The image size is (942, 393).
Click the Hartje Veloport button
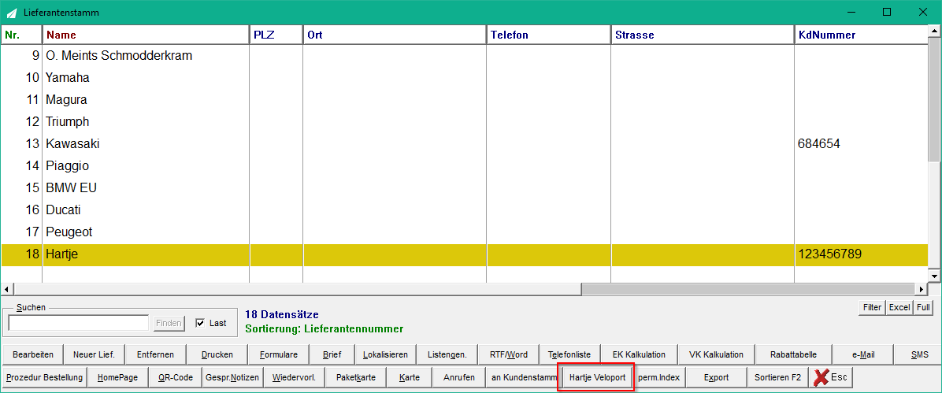596,378
